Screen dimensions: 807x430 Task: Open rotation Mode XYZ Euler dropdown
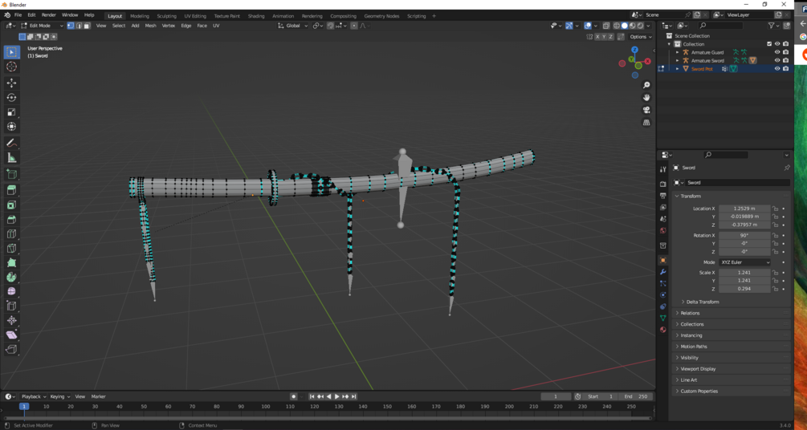click(x=744, y=262)
